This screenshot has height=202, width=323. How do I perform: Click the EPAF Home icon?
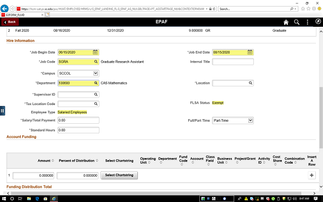pyautogui.click(x=286, y=22)
